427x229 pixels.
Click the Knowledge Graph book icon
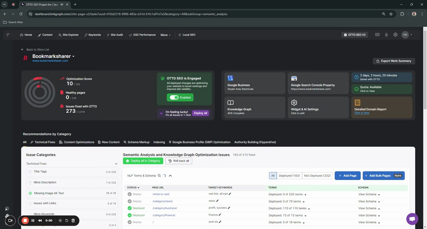click(x=230, y=103)
